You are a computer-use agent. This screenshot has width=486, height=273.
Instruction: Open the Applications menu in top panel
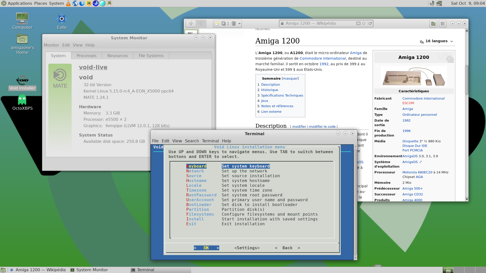[x=20, y=3]
